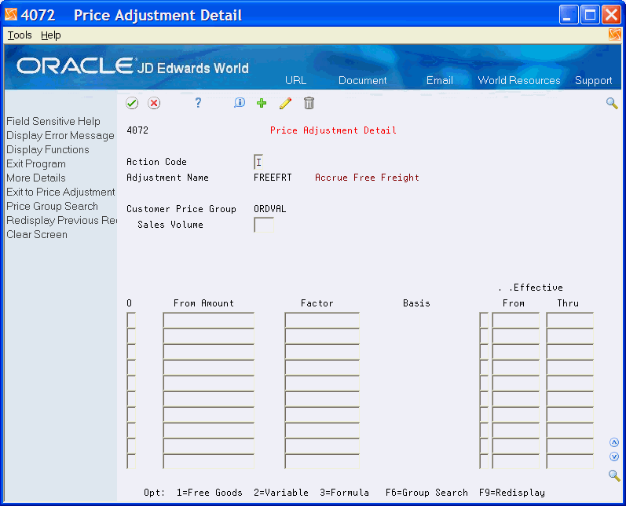Click the FREEFRT adjustment name value
626x506 pixels.
[x=273, y=178]
